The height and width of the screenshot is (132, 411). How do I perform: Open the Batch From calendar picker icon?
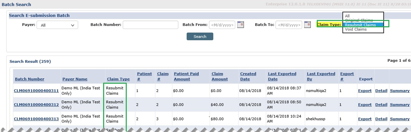click(x=240, y=25)
